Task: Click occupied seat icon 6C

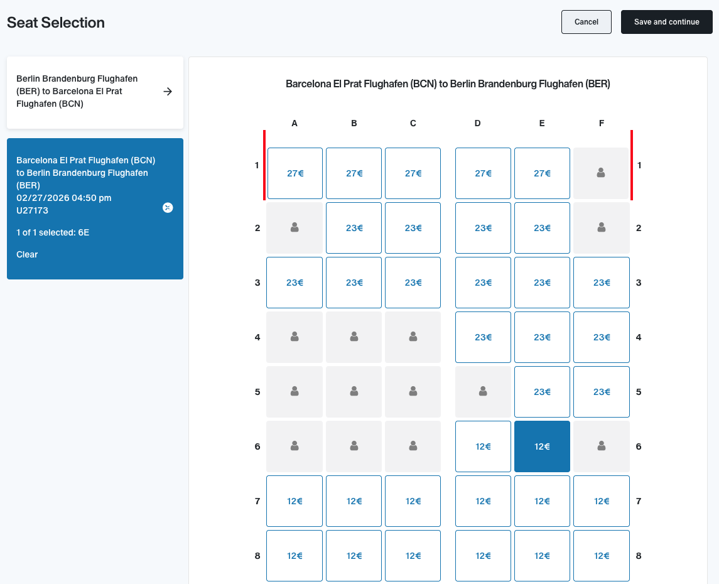Action: (413, 446)
